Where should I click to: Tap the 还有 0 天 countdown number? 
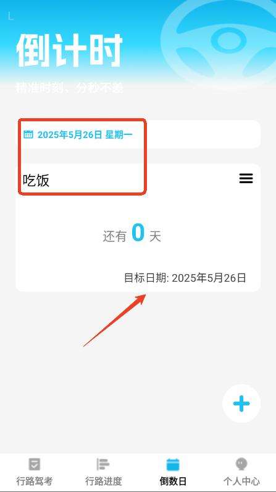pyautogui.click(x=138, y=233)
